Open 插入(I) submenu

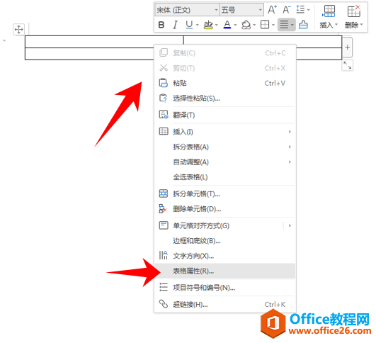tap(224, 132)
